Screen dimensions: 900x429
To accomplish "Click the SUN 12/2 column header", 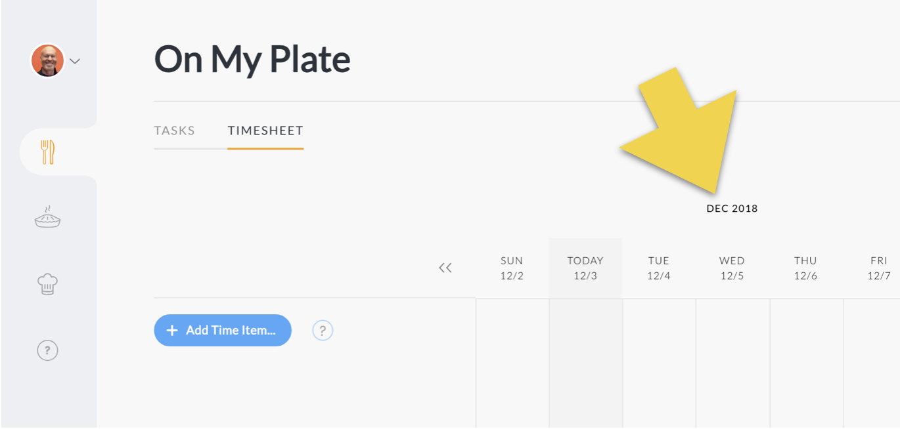I will tap(511, 267).
